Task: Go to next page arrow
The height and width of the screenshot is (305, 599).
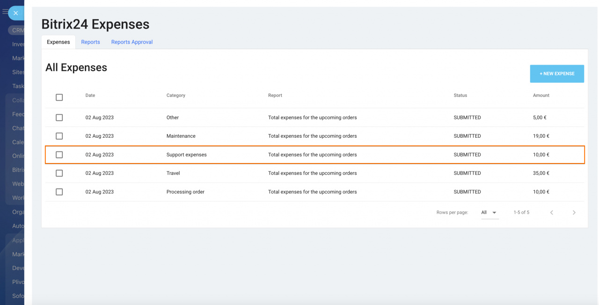Action: click(x=574, y=213)
